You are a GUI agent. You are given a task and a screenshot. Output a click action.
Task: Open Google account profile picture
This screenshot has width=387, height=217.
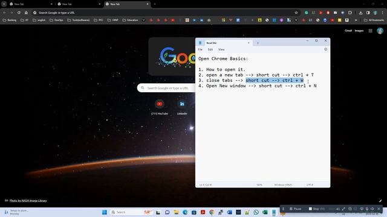coord(380,31)
